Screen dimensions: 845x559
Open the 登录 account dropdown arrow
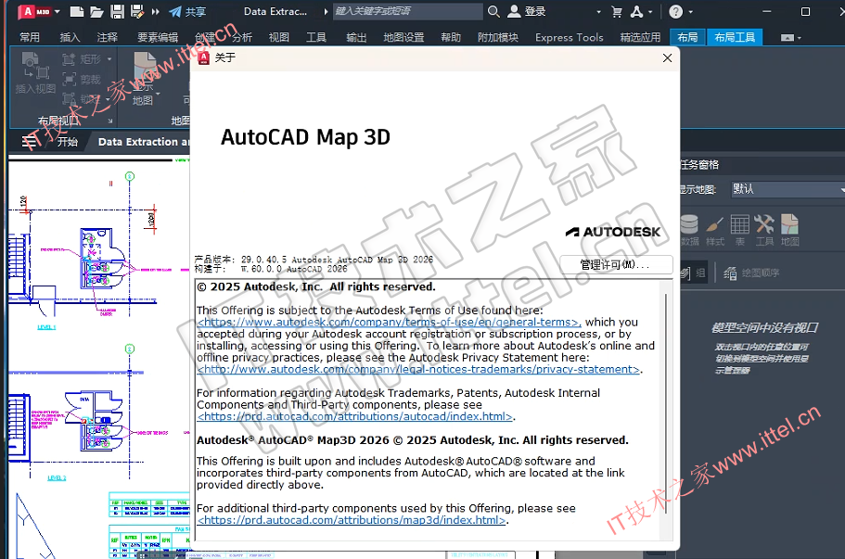(x=598, y=11)
